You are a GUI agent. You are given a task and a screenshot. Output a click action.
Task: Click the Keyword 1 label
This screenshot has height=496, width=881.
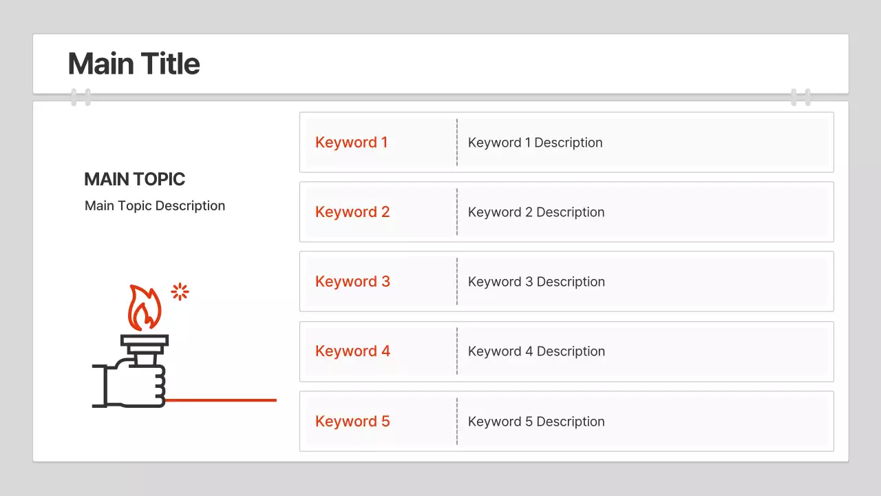click(352, 143)
